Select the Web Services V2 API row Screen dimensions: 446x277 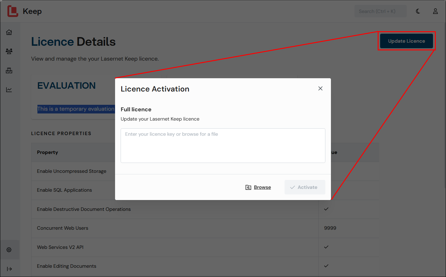[x=205, y=247]
